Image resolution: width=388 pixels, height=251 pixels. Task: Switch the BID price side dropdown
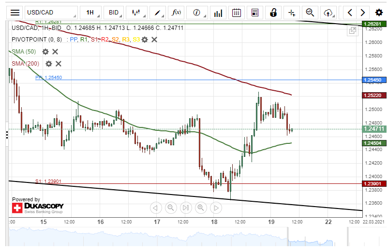click(114, 13)
